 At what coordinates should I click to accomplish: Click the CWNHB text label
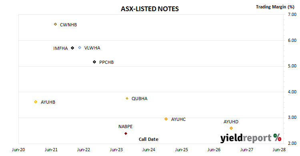(68, 25)
